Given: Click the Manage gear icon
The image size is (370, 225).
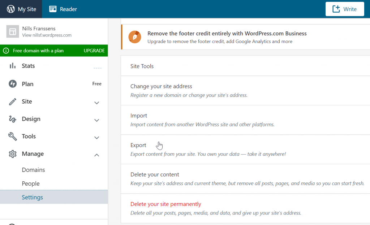Looking at the screenshot, I should tap(13, 154).
